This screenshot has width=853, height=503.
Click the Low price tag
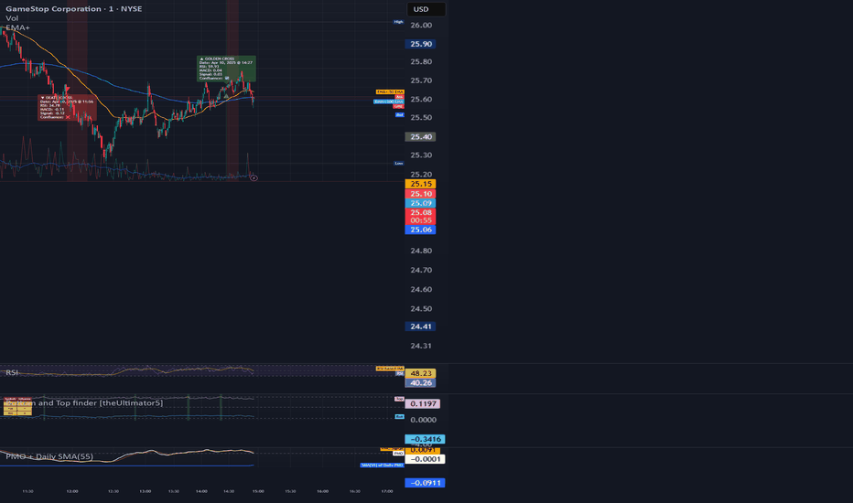pos(399,163)
